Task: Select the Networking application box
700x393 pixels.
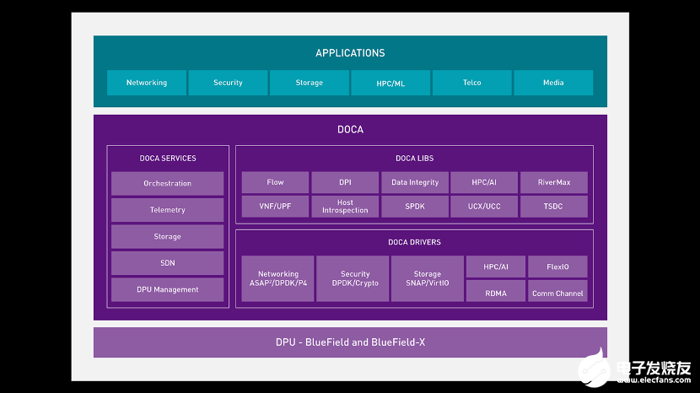Action: pos(147,83)
